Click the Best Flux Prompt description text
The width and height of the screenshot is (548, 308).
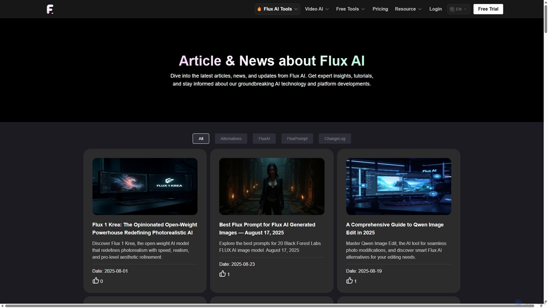[x=270, y=247]
